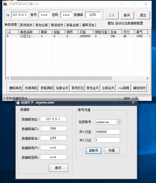Image resolution: width=156 pixels, height=183 pixels.
Task: Click the 数据库密码 input field
Action: click(53, 157)
